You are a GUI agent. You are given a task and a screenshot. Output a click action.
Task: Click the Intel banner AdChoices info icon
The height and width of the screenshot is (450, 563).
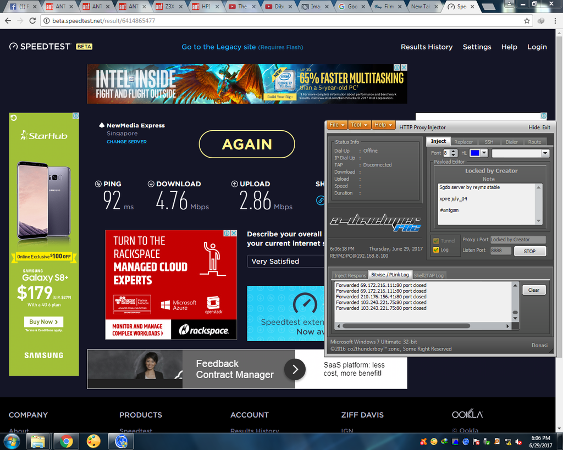397,68
